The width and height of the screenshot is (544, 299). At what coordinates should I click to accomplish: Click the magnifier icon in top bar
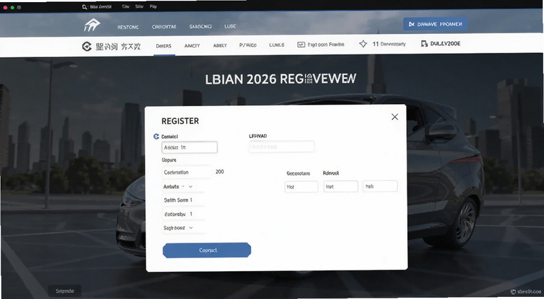tap(84, 7)
